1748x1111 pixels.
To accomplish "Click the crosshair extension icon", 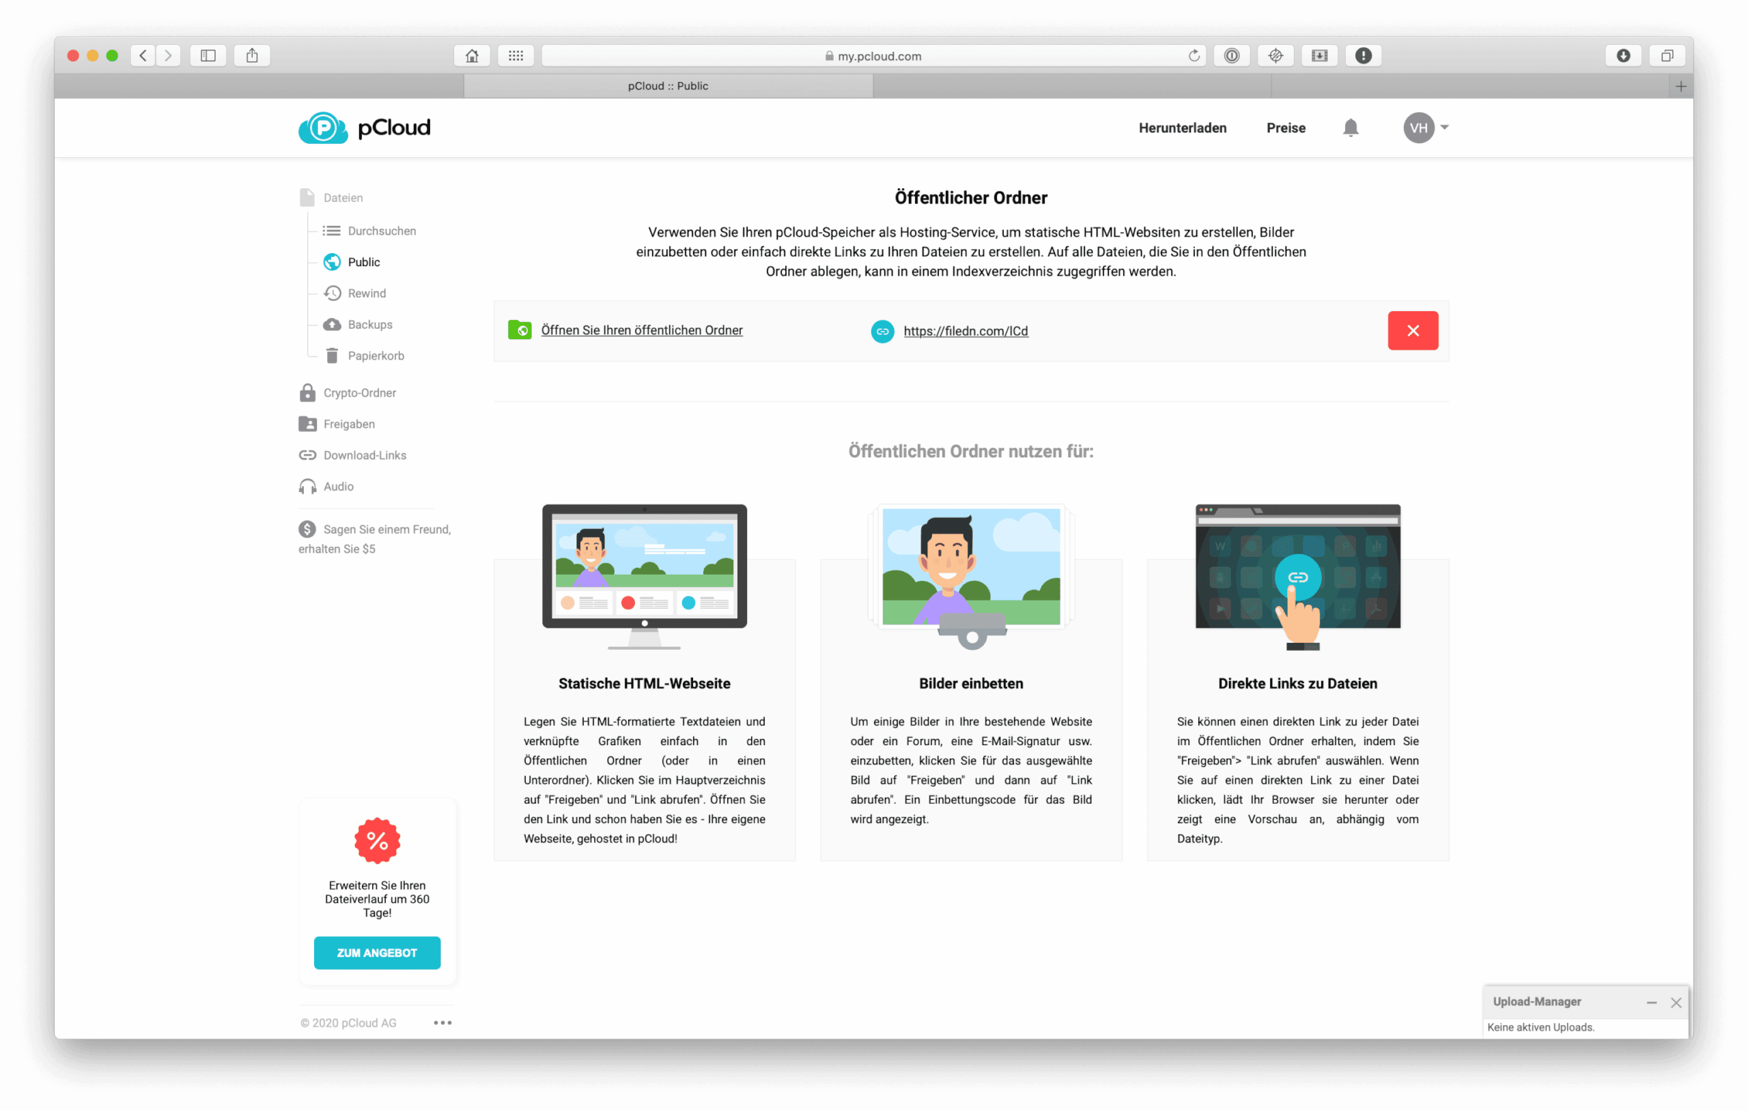I will tap(1275, 55).
